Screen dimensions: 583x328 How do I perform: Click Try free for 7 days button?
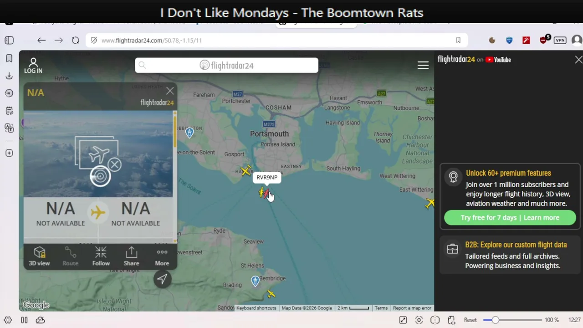point(510,218)
